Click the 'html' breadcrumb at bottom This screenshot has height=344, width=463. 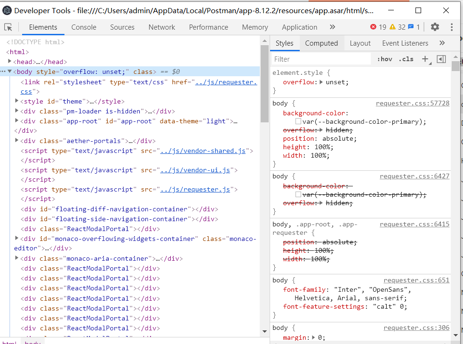pyautogui.click(x=9, y=342)
